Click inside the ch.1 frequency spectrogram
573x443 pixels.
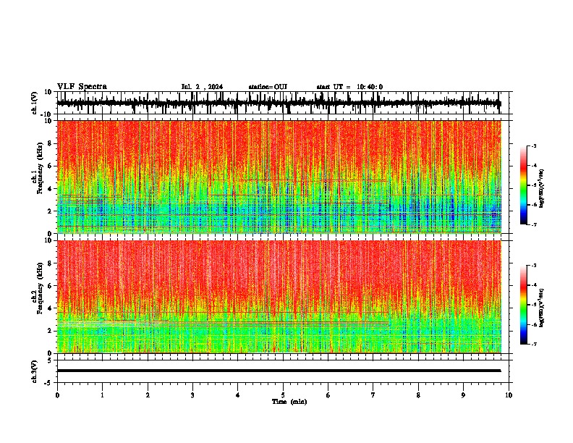tap(279, 177)
